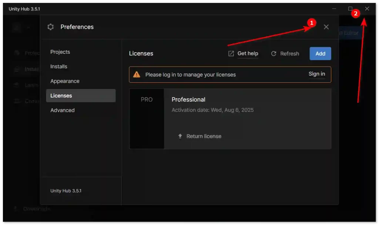The height and width of the screenshot is (225, 379).
Task: Click the PRO license badge
Action: click(147, 100)
